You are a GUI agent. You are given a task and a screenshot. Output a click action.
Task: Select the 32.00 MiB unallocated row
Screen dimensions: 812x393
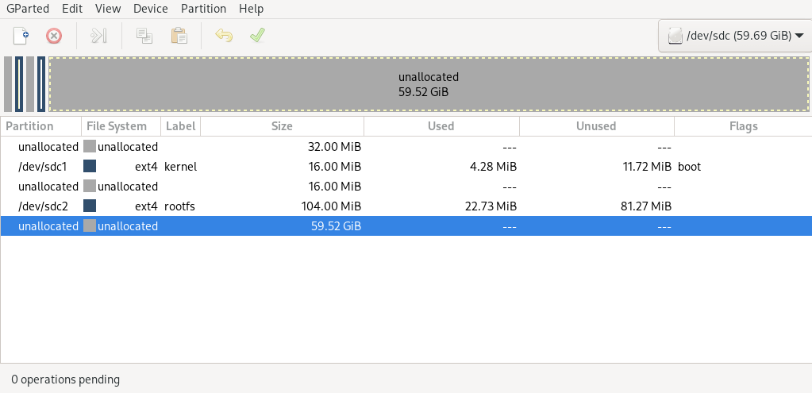click(x=406, y=147)
